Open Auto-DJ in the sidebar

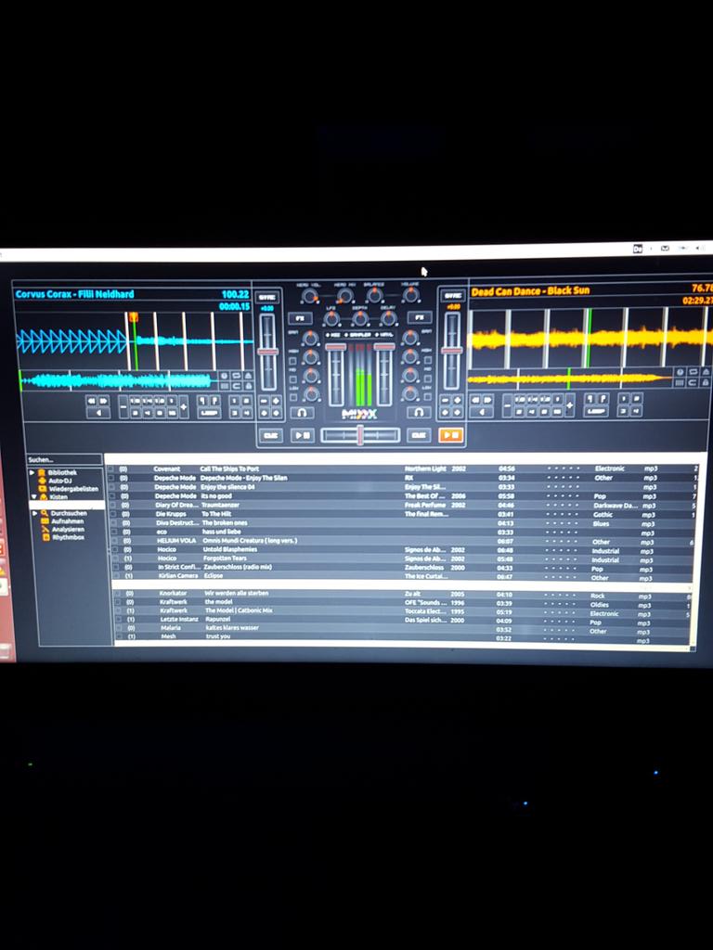point(60,481)
